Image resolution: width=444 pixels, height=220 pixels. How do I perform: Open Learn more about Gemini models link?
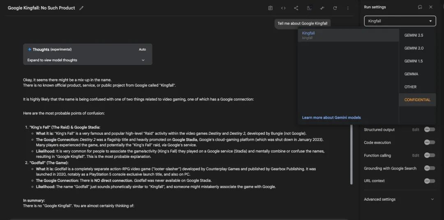331,118
